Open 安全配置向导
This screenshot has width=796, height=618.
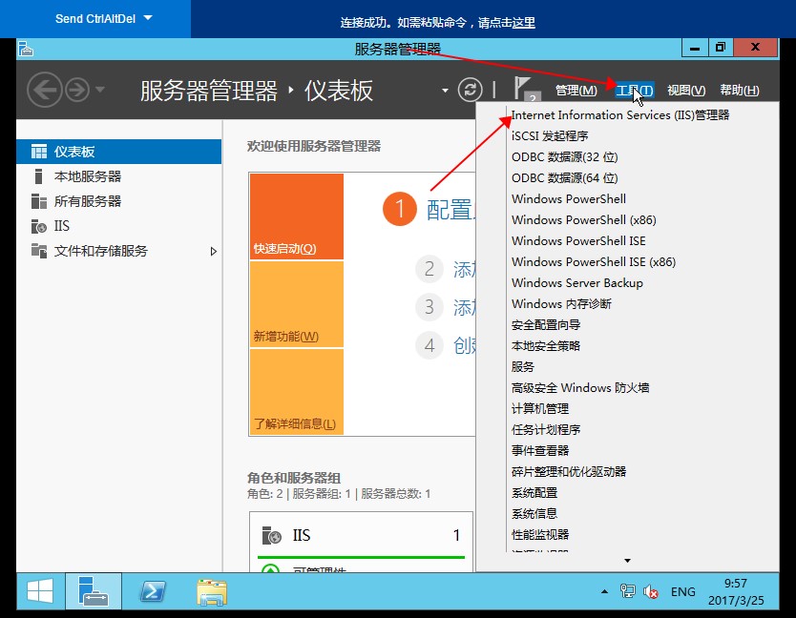point(546,324)
